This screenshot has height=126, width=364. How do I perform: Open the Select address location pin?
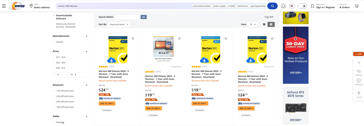[x=31, y=6]
